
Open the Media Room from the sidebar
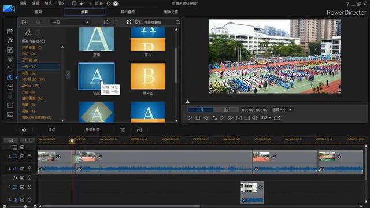[x=10, y=31]
